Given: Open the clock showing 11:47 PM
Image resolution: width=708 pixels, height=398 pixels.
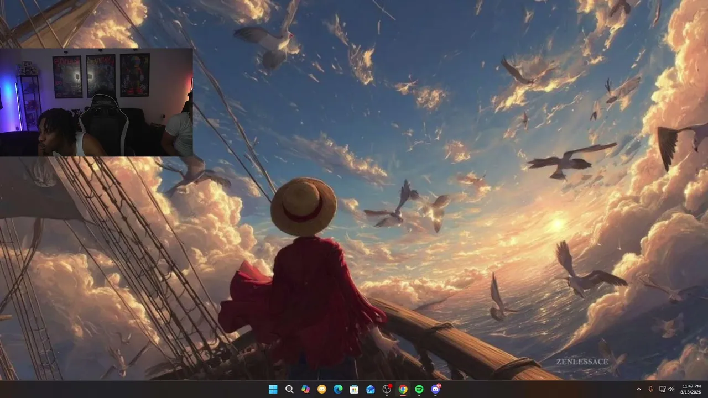Looking at the screenshot, I should pos(691,389).
